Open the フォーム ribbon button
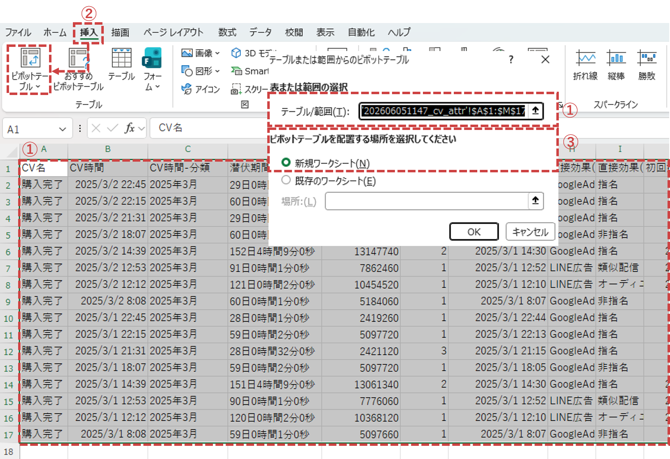Viewport: 670px width, 459px height. [152, 69]
